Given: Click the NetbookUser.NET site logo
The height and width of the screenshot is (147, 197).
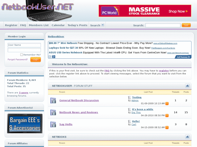Looking at the screenshot, I should tap(37, 7).
